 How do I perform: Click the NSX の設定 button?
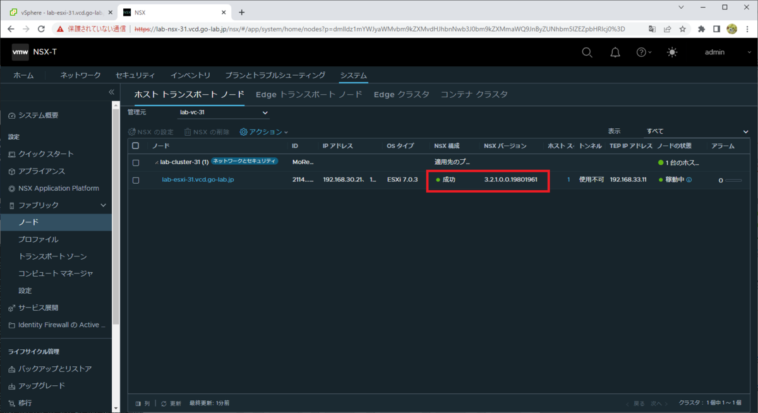pos(151,132)
